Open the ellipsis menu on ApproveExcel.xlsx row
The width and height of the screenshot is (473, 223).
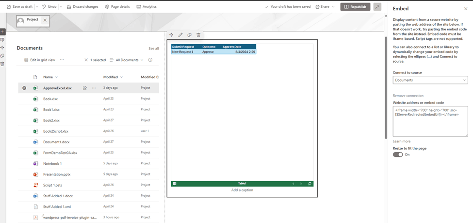click(x=94, y=88)
